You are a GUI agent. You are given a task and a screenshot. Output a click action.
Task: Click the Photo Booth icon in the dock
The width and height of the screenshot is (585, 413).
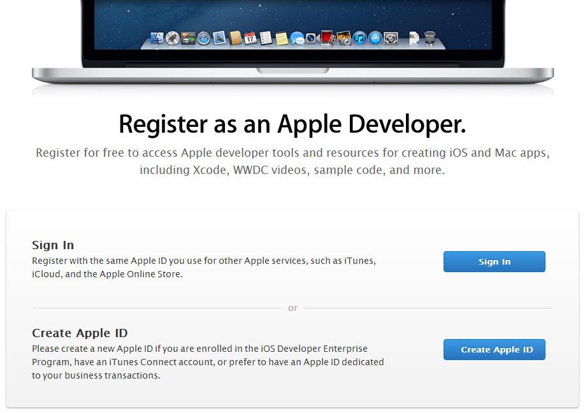(328, 38)
